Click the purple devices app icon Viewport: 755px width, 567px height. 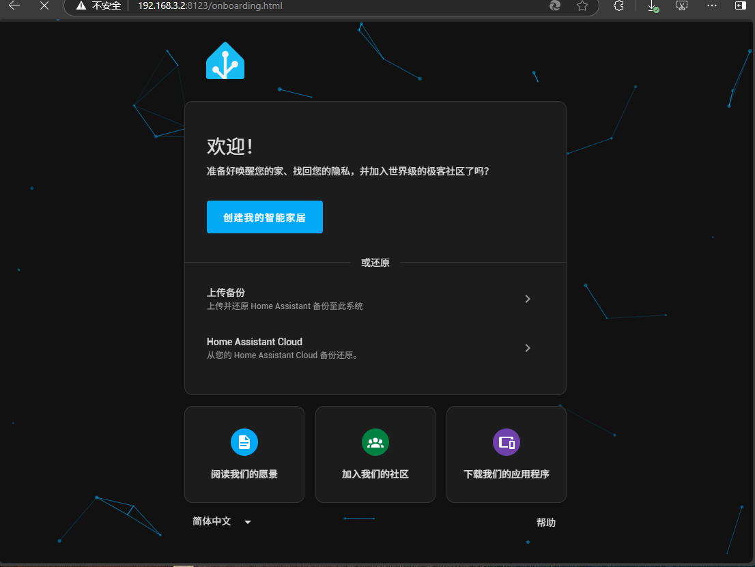tap(507, 442)
